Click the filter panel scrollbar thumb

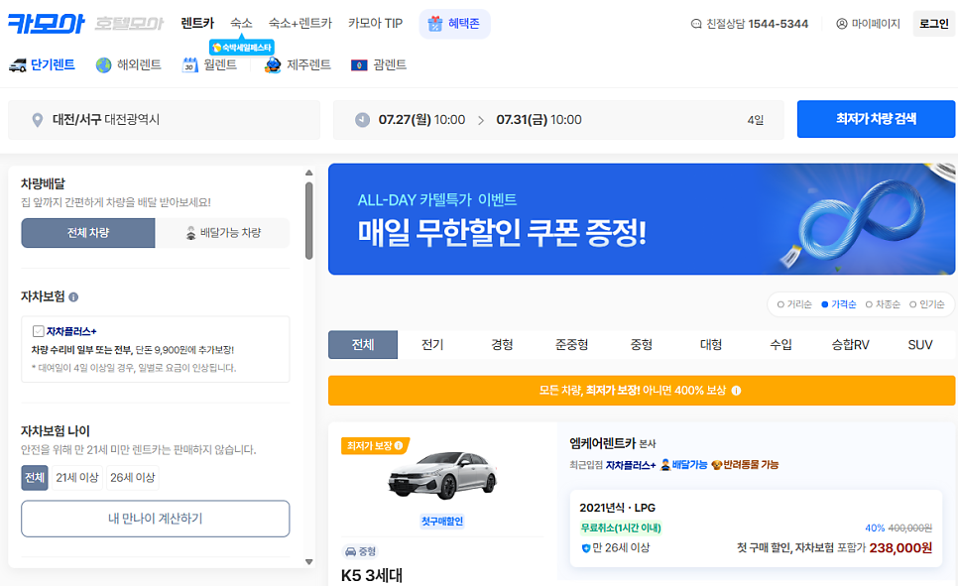[309, 220]
